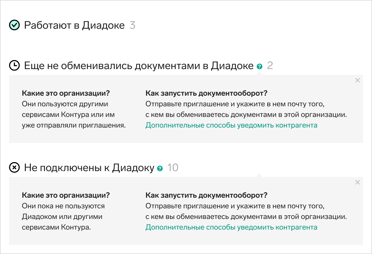Image resolution: width=372 pixels, height=254 pixels.
Task: Click the clock icon beside Еще не обменивались документами
Action: click(14, 65)
